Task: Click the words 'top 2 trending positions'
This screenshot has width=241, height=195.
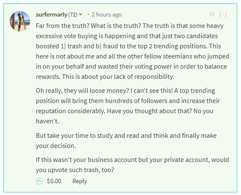Action: (x=174, y=46)
